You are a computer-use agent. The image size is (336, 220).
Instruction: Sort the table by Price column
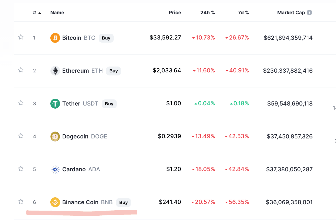point(175,13)
